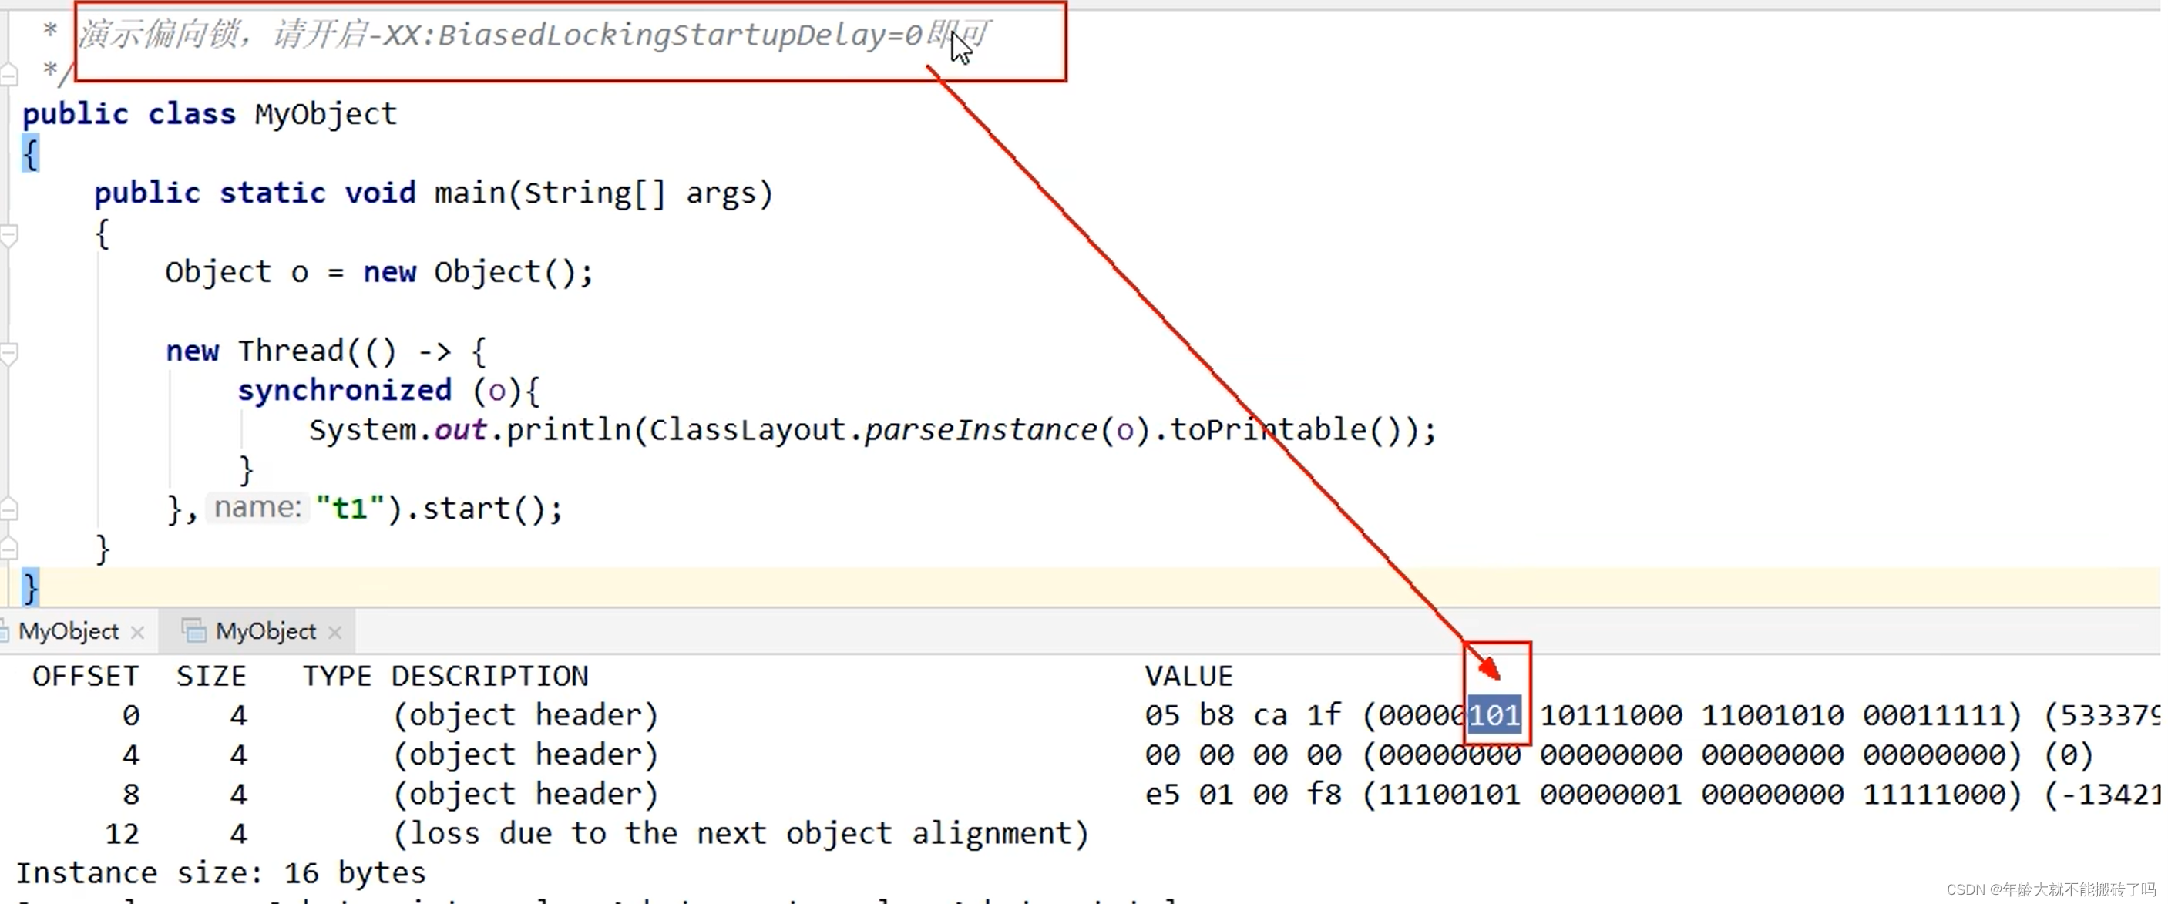Click '(loss due to the next object alignment)'
The image size is (2168, 904).
(x=741, y=833)
